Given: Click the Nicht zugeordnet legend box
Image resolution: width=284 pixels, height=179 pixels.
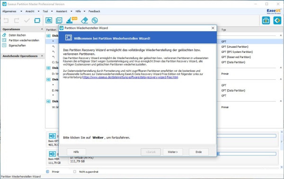Looking at the screenshot, I should click(75, 171).
